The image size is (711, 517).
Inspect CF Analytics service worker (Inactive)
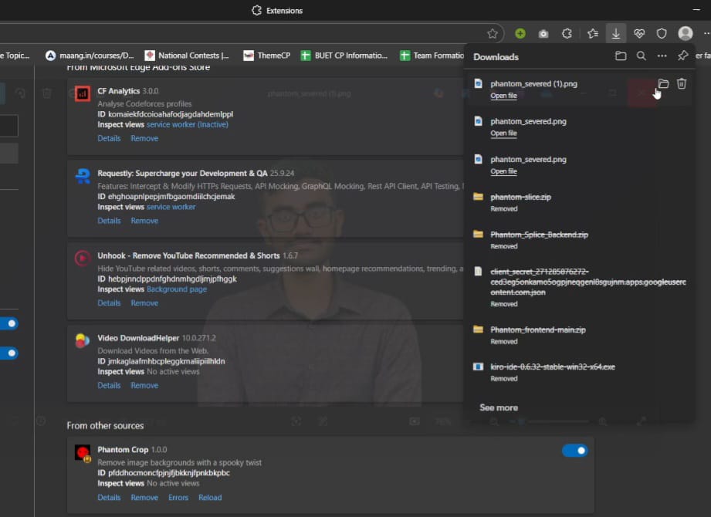tap(188, 124)
